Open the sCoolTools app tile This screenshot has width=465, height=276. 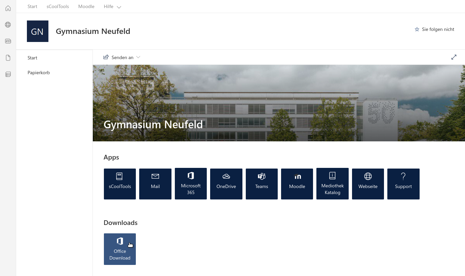[x=120, y=184]
